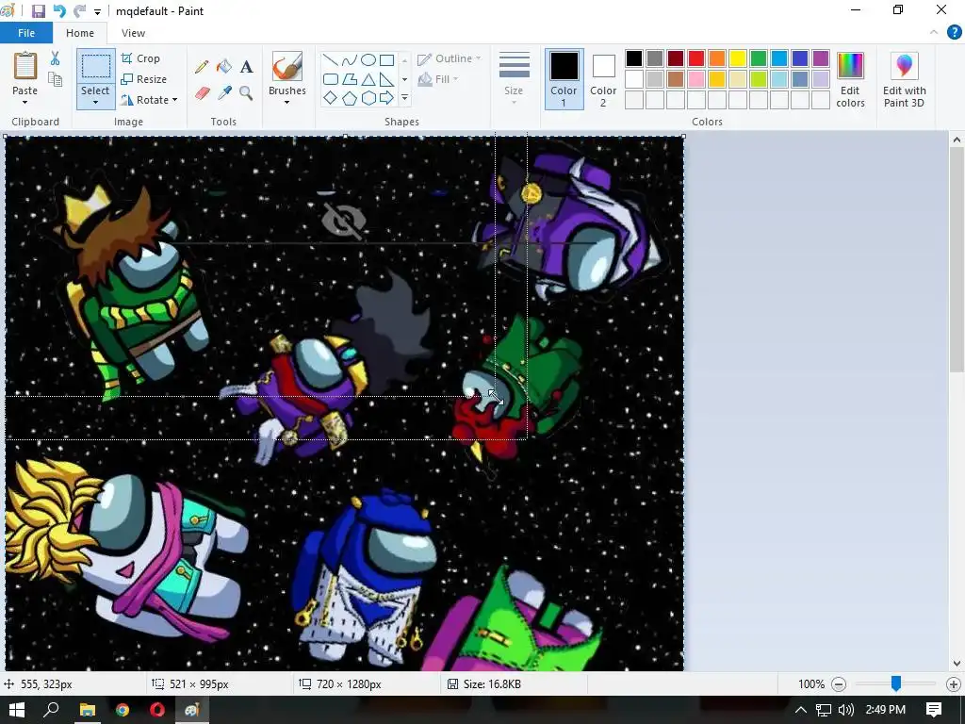This screenshot has width=965, height=724.
Task: Choose the Rounded rectangle shape
Action: point(331,79)
